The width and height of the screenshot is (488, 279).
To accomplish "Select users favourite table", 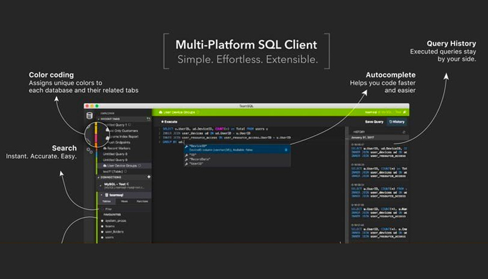I will pyautogui.click(x=109, y=238).
